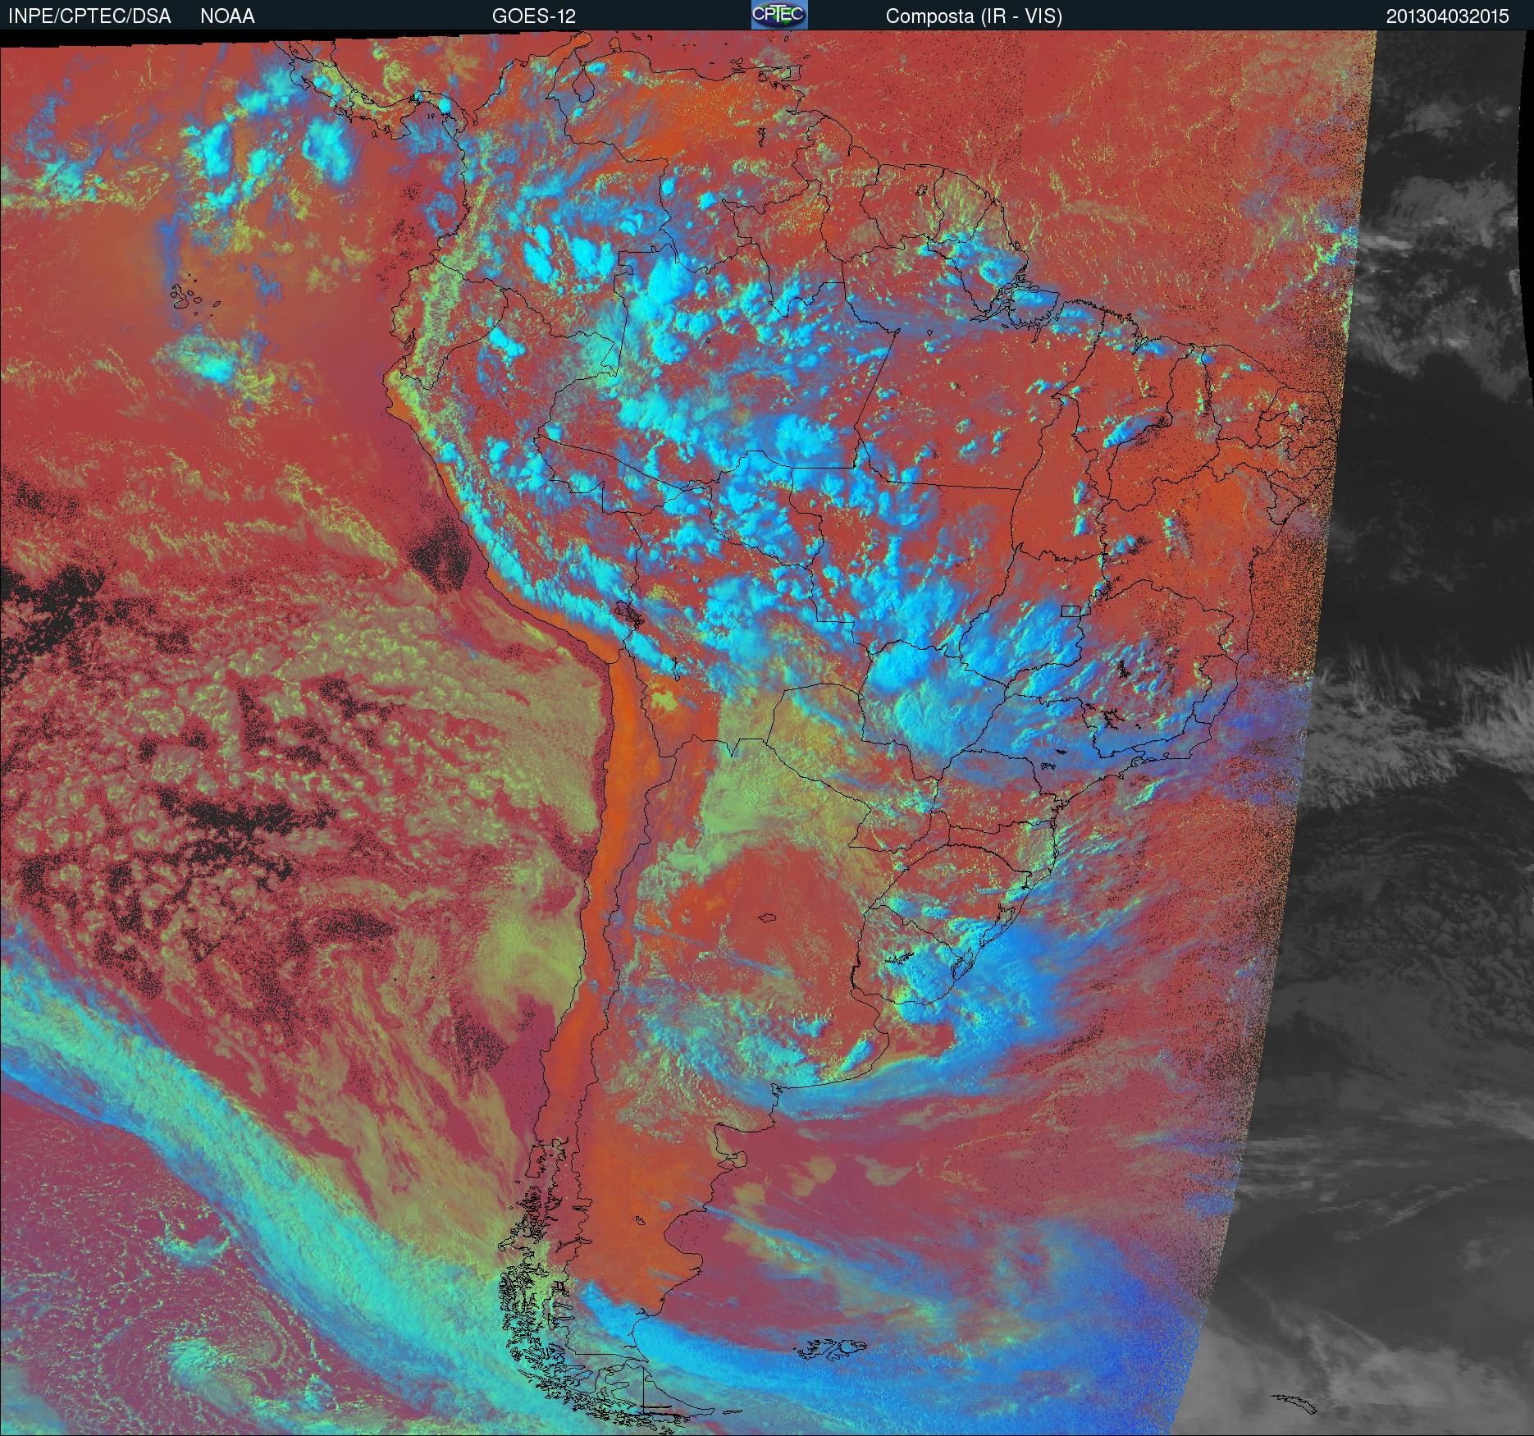Click the Mar Chiquita lake outline in Argentina
The height and width of the screenshot is (1436, 1534).
(x=768, y=918)
